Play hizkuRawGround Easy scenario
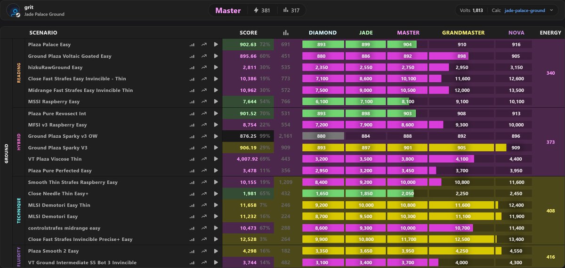 click(x=216, y=67)
